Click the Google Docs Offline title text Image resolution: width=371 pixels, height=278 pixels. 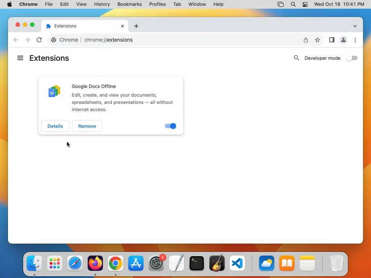point(94,86)
